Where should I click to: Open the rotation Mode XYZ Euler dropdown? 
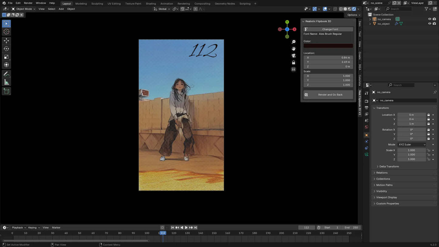(412, 145)
